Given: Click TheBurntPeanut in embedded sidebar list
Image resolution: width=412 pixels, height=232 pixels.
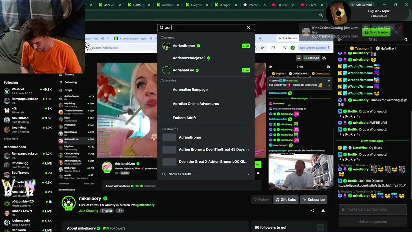Looking at the screenshot, I should (76, 112).
